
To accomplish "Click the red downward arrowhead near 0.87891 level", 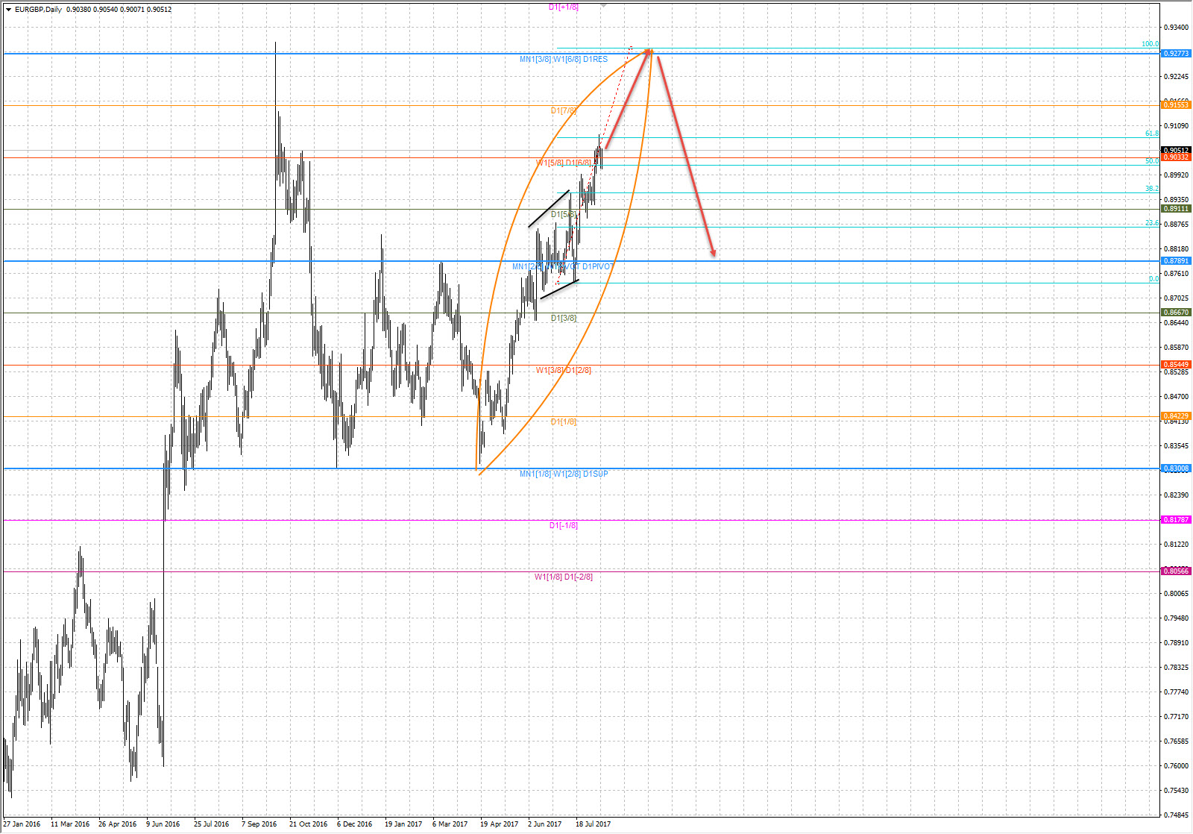I will [714, 253].
